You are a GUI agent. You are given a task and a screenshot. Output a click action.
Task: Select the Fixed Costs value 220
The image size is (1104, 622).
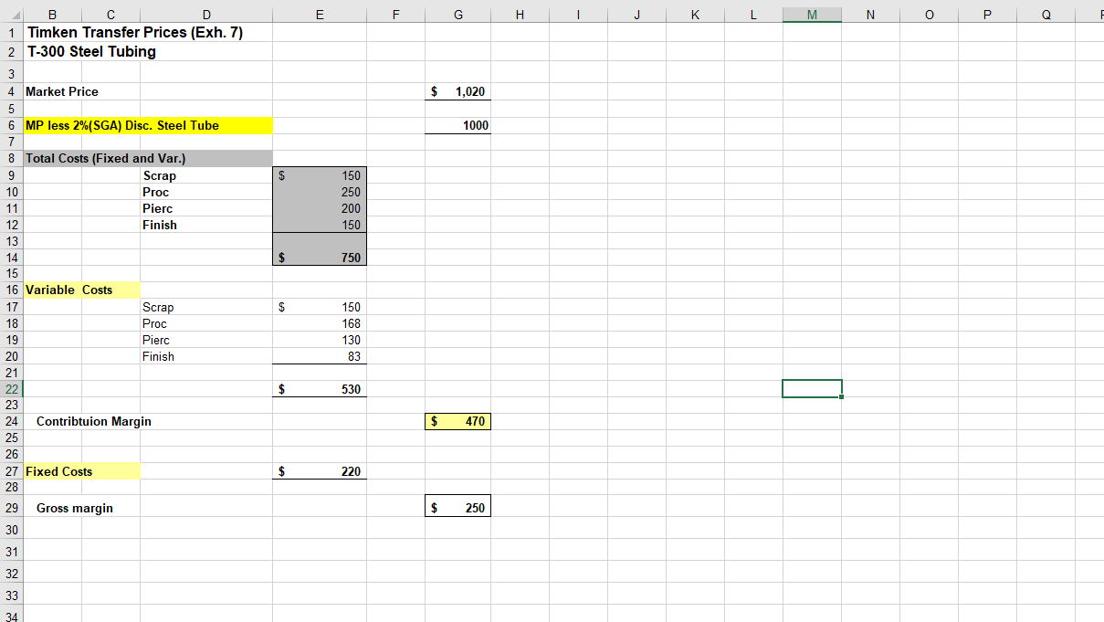tap(320, 471)
